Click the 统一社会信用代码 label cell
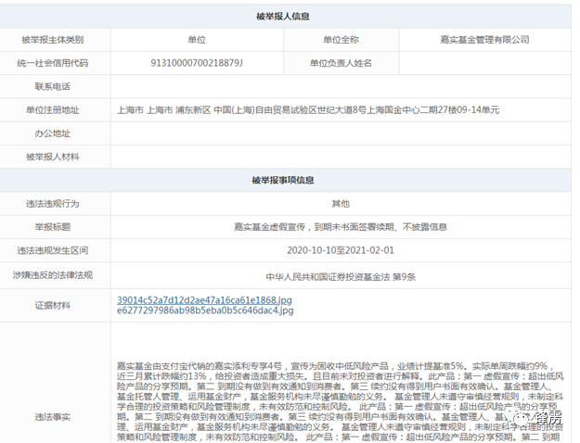This screenshot has height=443, width=580. [53, 63]
